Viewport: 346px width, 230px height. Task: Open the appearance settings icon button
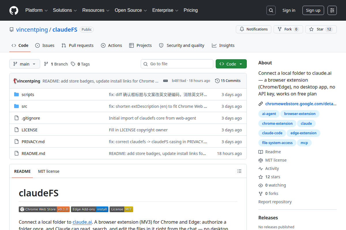coord(332,10)
